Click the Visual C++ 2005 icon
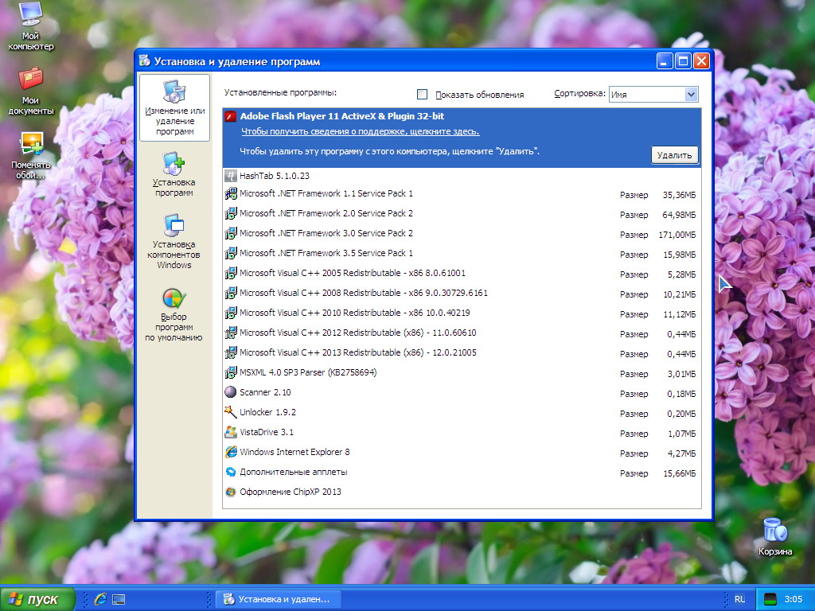 230,274
